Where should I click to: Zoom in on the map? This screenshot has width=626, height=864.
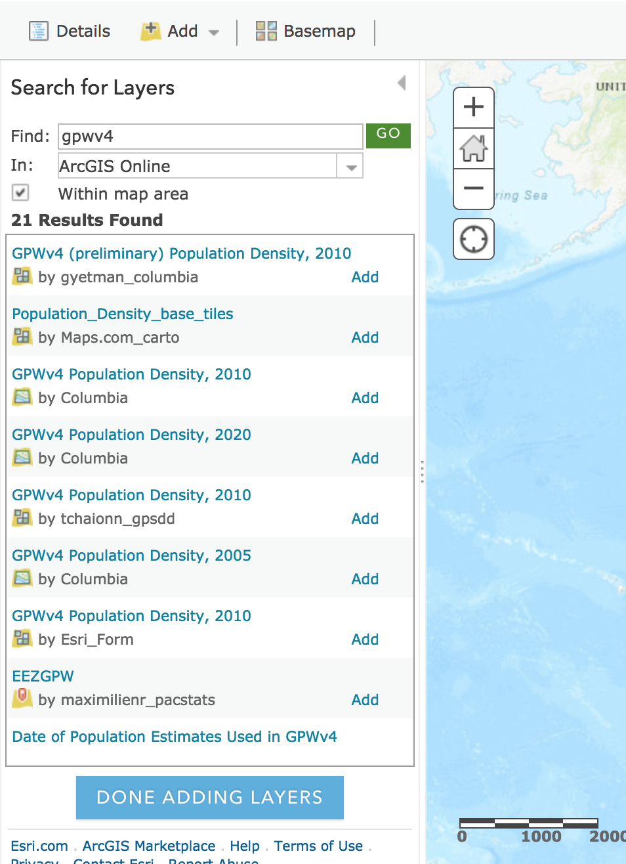pos(474,107)
